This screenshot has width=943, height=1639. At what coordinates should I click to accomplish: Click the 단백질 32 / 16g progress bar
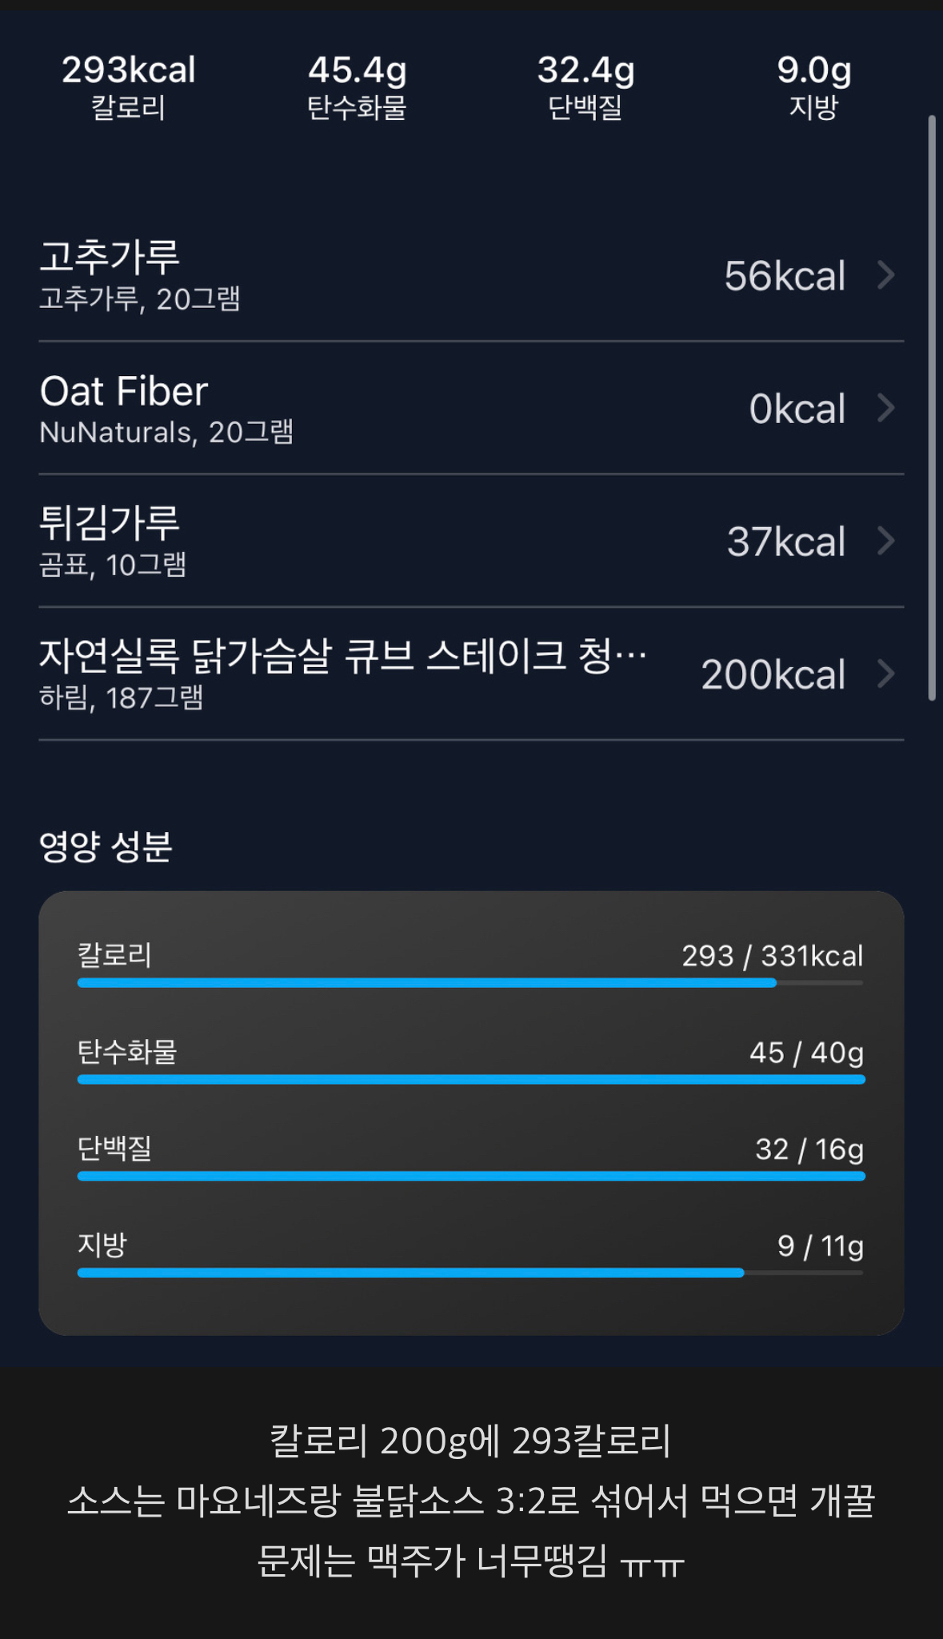pyautogui.click(x=470, y=1177)
